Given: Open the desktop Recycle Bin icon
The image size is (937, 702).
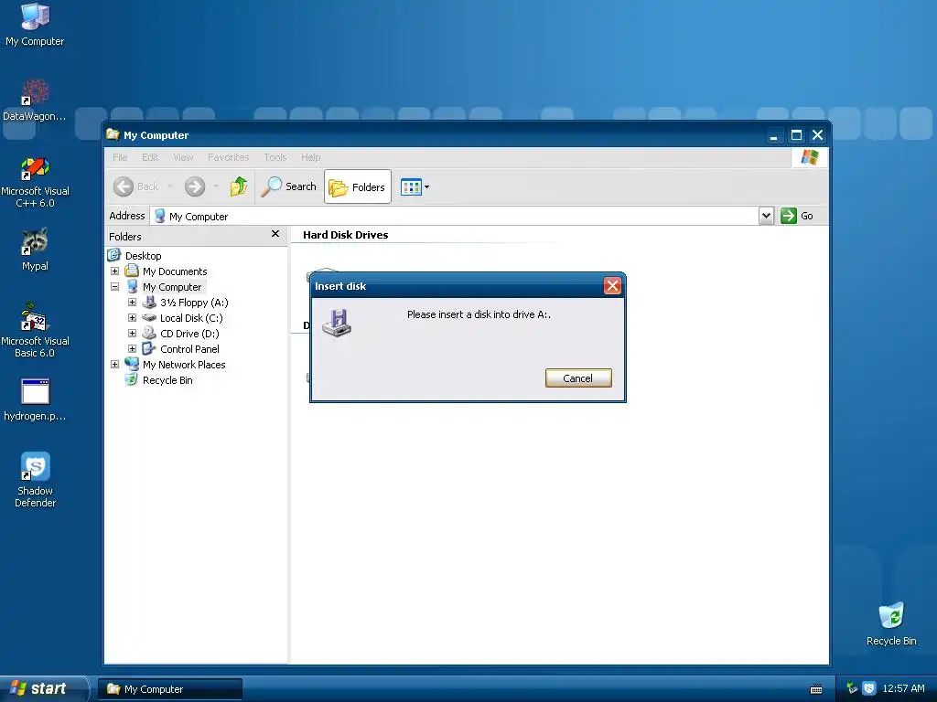Looking at the screenshot, I should click(891, 623).
